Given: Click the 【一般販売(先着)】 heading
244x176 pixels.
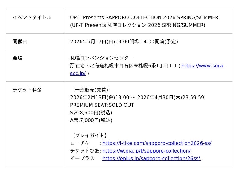Looking at the screenshot, I should (x=91, y=90).
